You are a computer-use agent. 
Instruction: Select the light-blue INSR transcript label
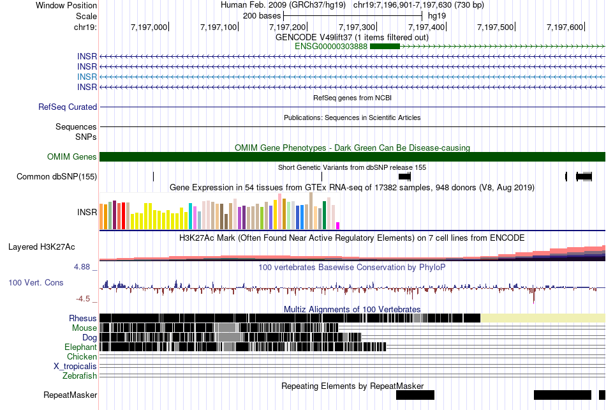point(87,77)
